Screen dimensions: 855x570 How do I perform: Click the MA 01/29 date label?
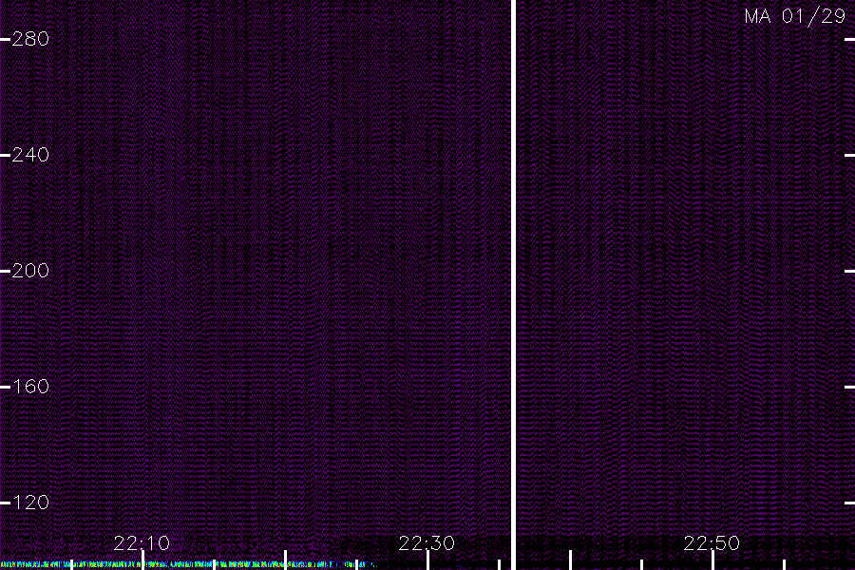(794, 16)
